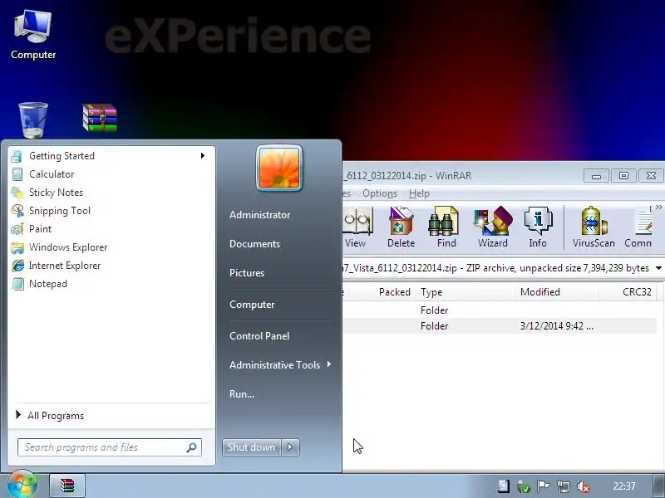Click the WinRAR taskbar button
665x498 pixels.
coord(67,486)
